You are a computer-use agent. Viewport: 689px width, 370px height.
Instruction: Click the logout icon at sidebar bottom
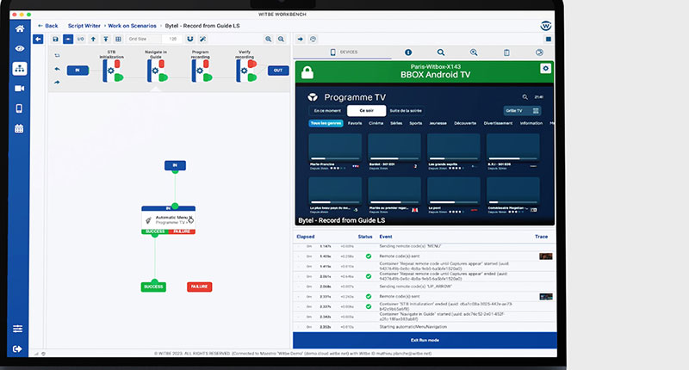click(17, 349)
